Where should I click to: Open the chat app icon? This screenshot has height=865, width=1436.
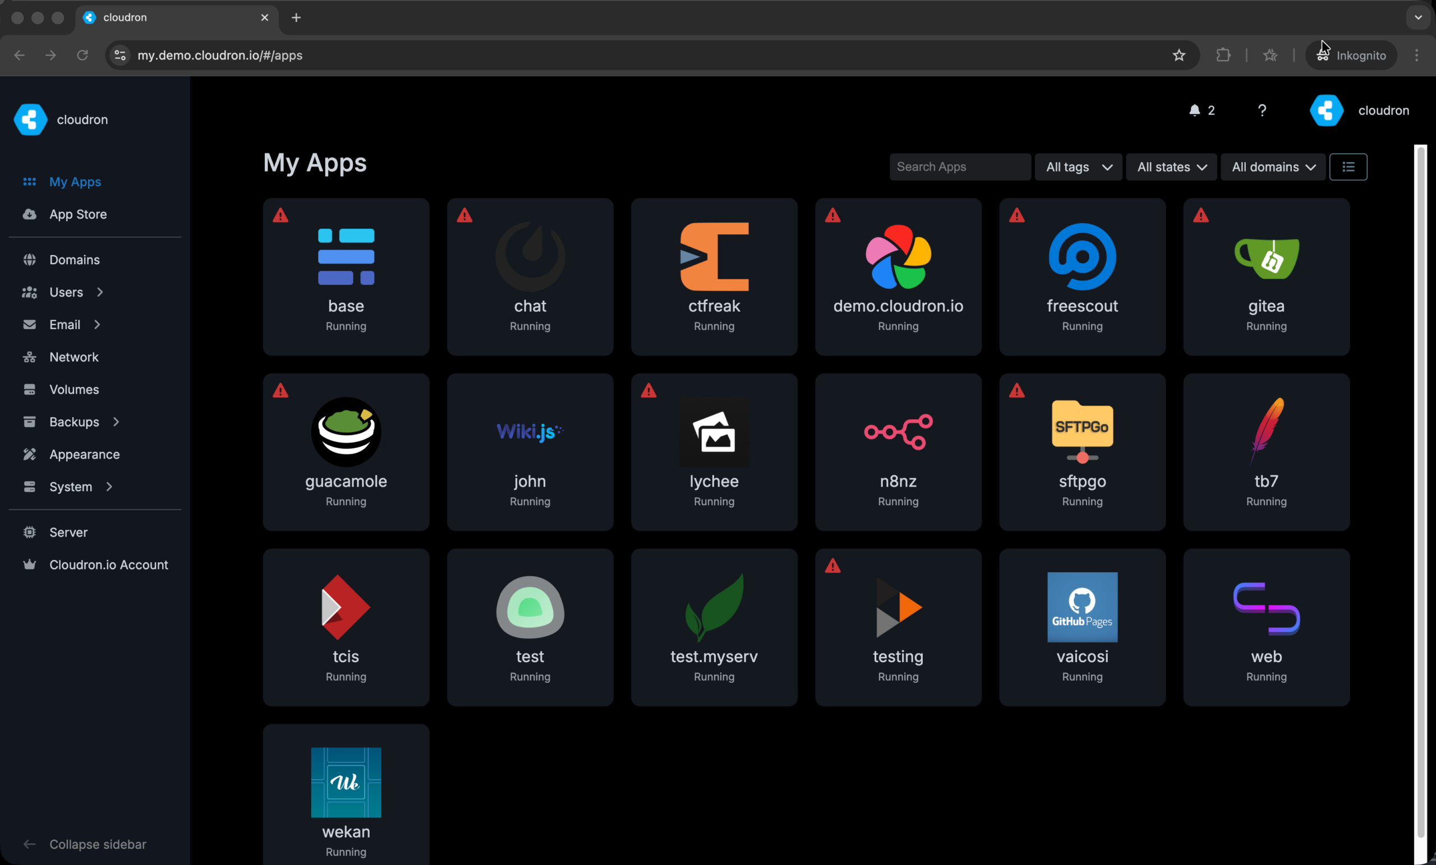click(x=530, y=256)
